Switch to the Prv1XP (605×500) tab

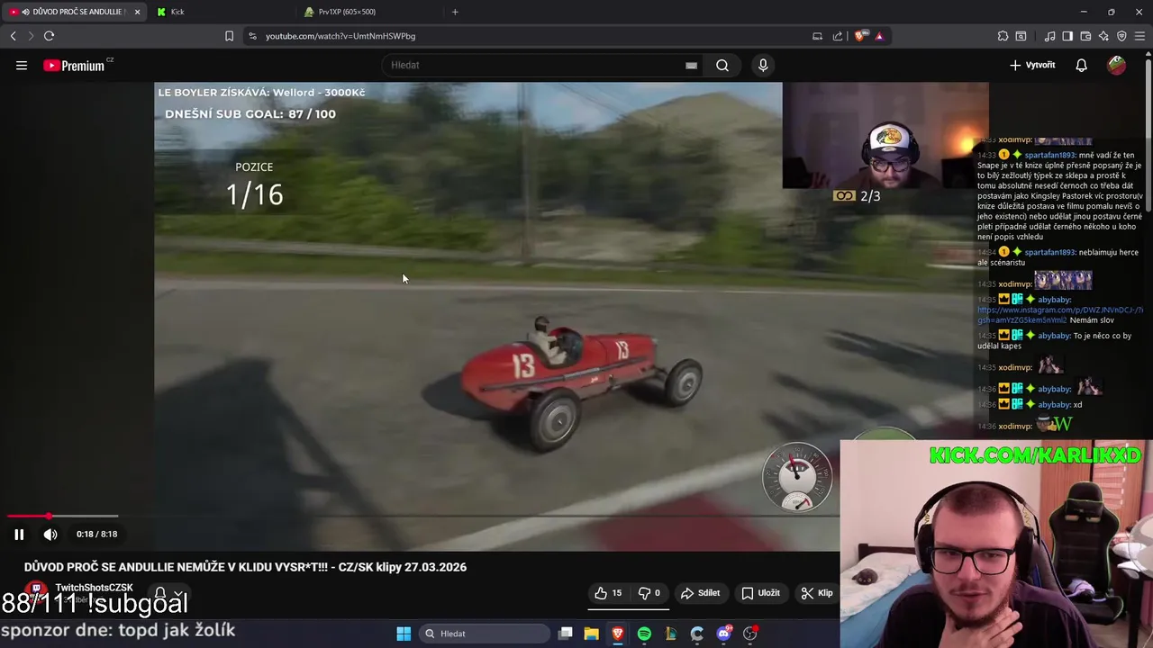point(370,12)
